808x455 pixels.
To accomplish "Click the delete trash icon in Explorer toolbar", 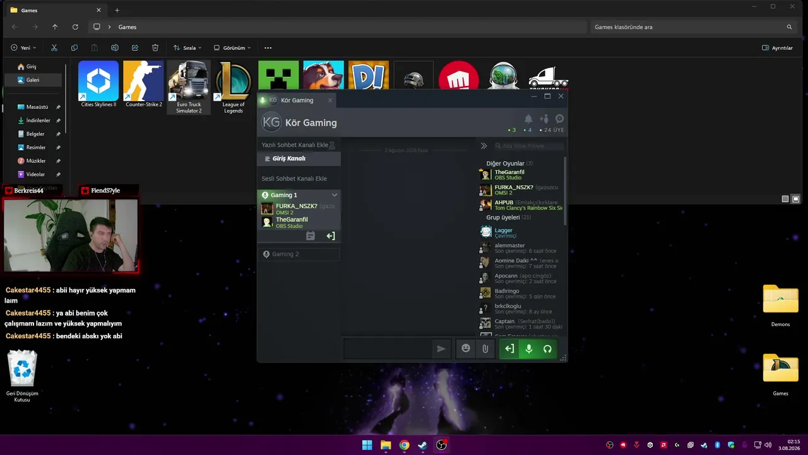I will 155,47.
